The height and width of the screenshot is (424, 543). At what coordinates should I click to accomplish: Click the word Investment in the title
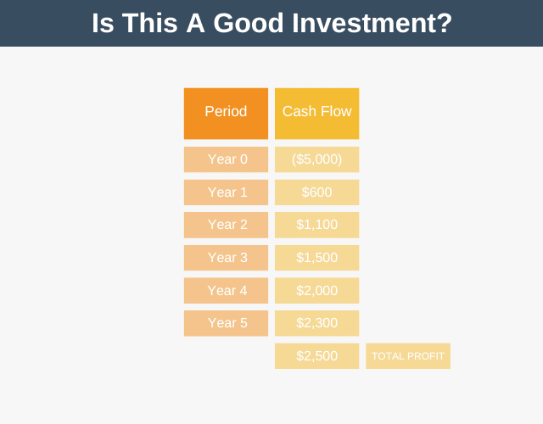[x=367, y=23]
